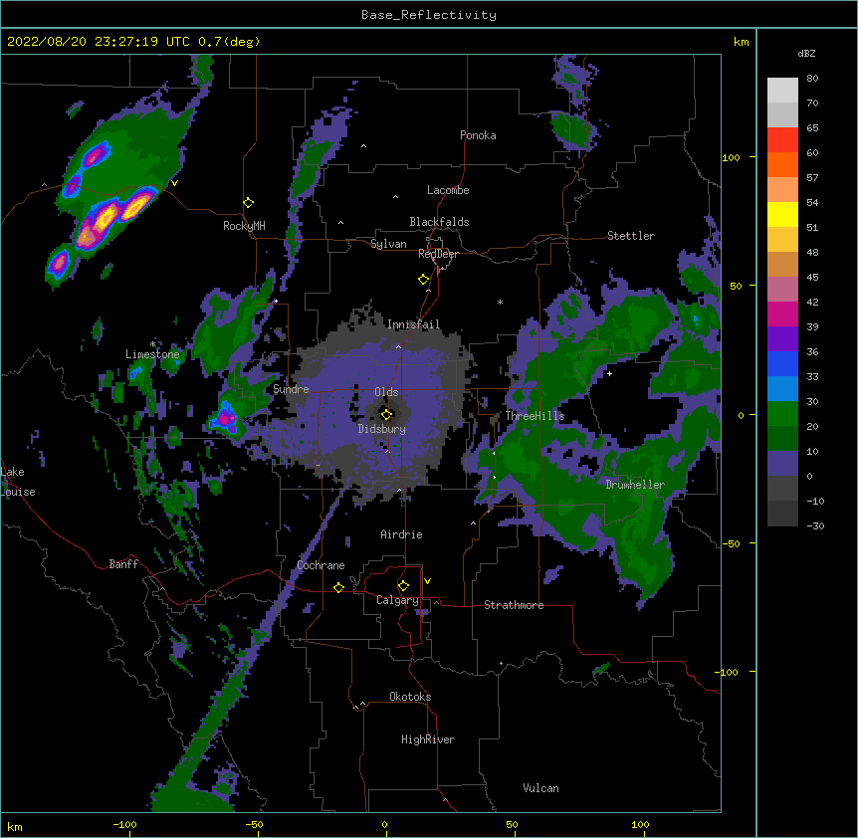Click the Lacombe city label
This screenshot has width=858, height=838.
(448, 190)
